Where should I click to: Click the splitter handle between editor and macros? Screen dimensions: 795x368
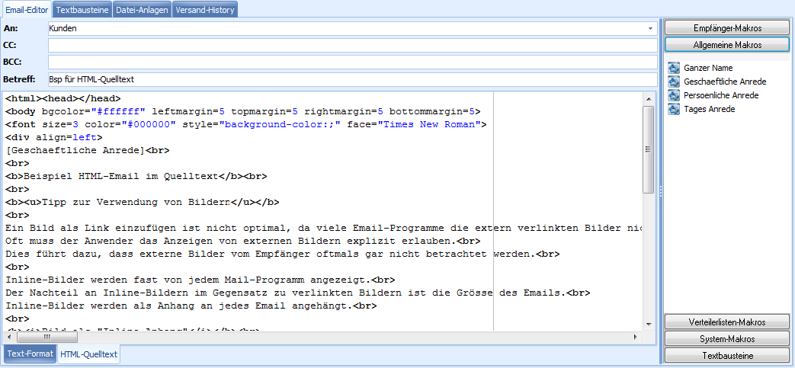pyautogui.click(x=661, y=190)
